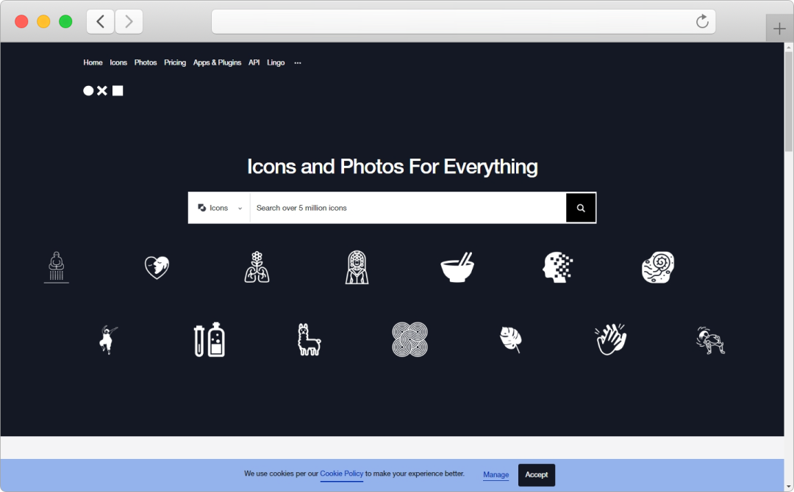Click the browser address bar

point(463,21)
